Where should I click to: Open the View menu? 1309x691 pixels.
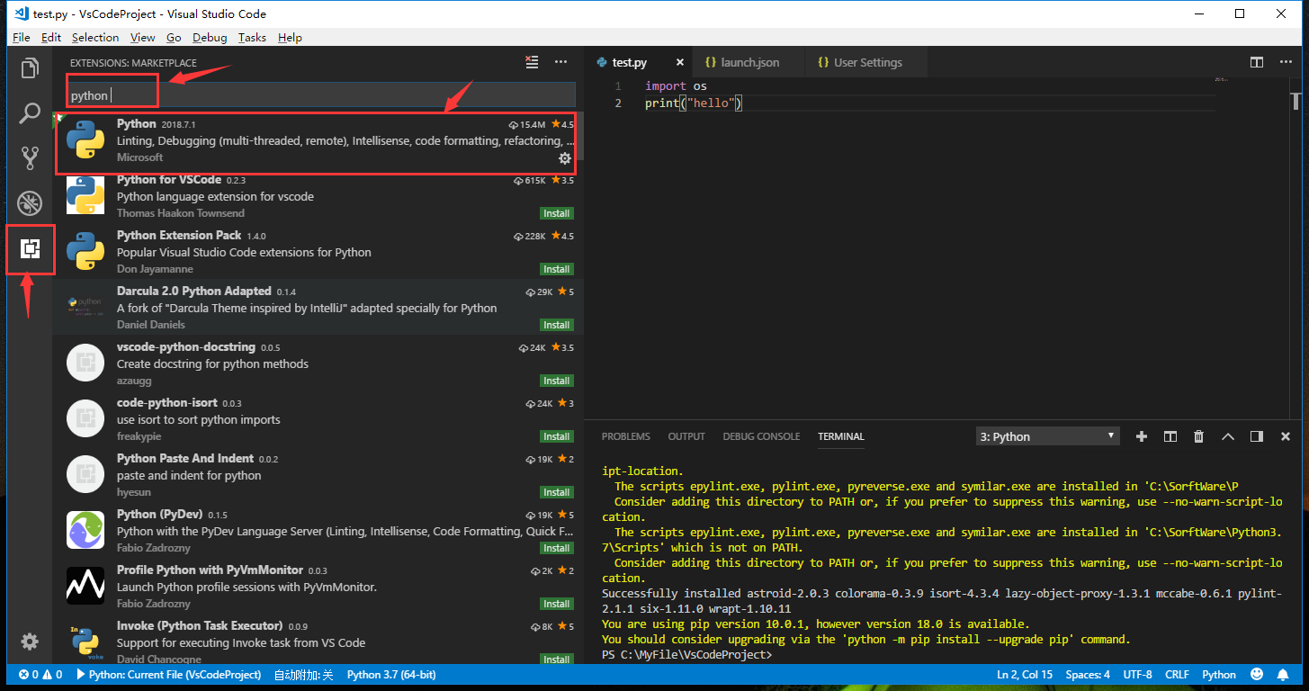pos(142,37)
